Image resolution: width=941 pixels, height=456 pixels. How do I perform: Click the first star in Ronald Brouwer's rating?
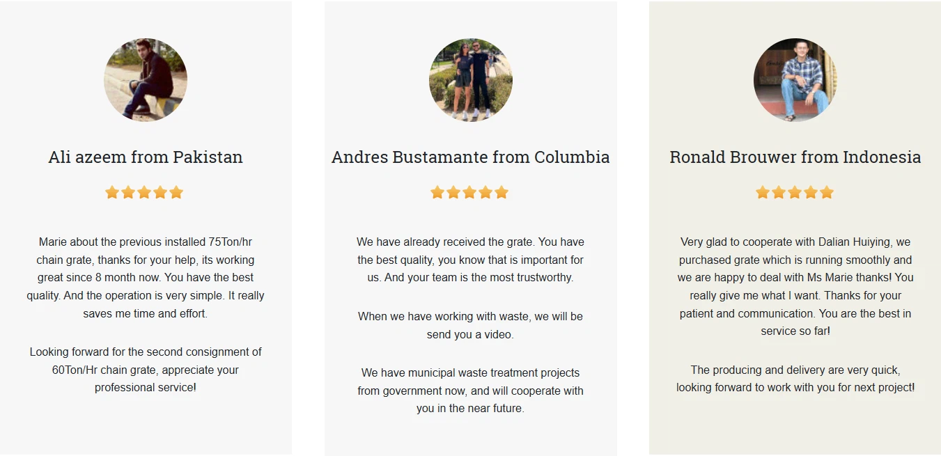[763, 192]
